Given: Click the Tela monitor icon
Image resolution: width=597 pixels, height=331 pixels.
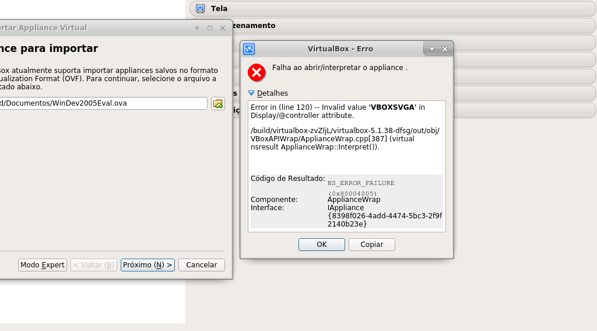Looking at the screenshot, I should tap(201, 9).
